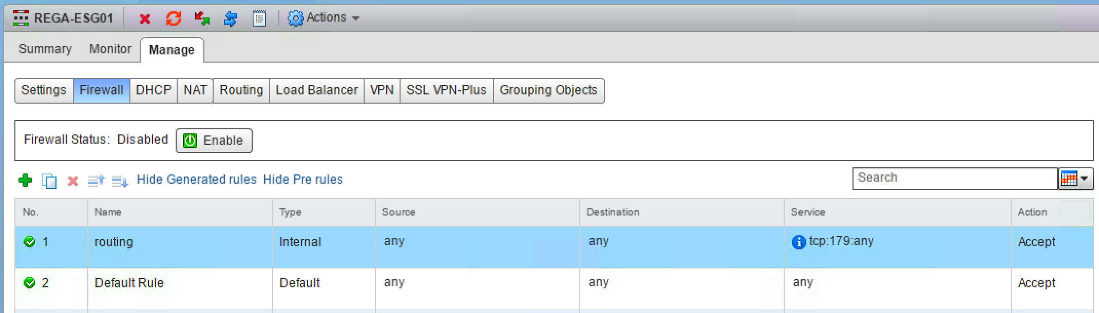
Task: Click the info icon beside tcp:179:any
Action: [799, 242]
